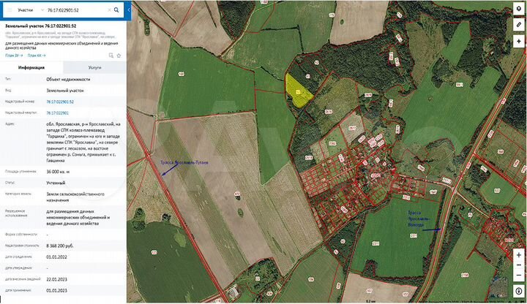The width and height of the screenshot is (527, 304).
Task: Click the find-on-map icon beside the star
Action: click(109, 55)
